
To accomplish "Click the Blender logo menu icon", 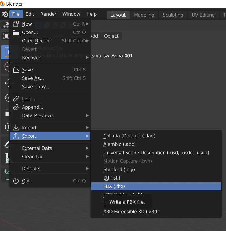I will (x=5, y=14).
